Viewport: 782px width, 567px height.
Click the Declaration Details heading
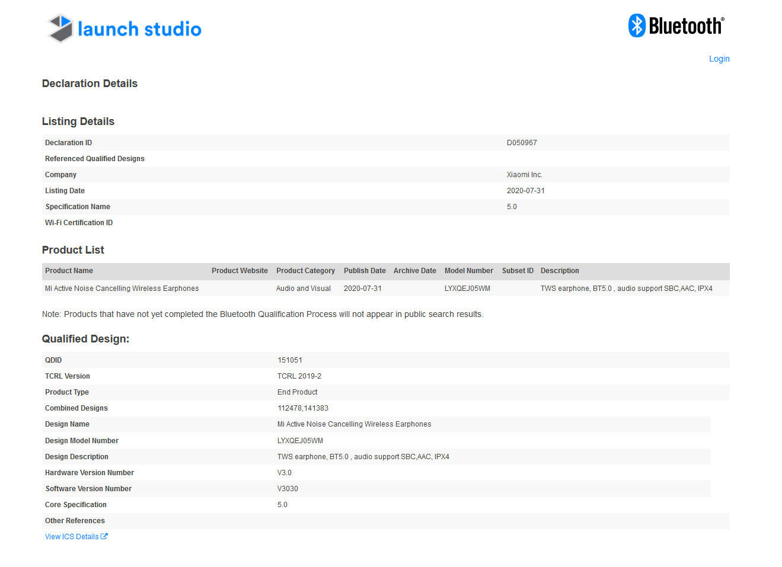90,84
